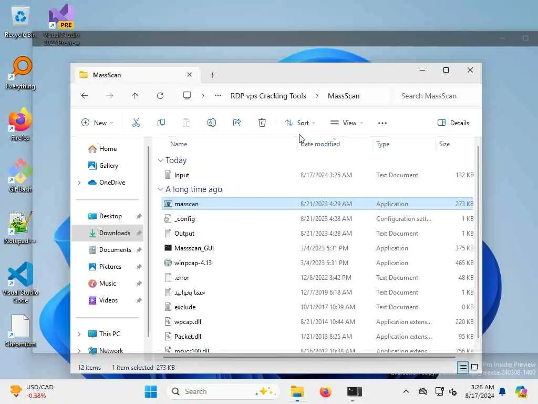Viewport: 538px width, 404px height.
Task: Click taskbar Search box
Action: pyautogui.click(x=223, y=391)
